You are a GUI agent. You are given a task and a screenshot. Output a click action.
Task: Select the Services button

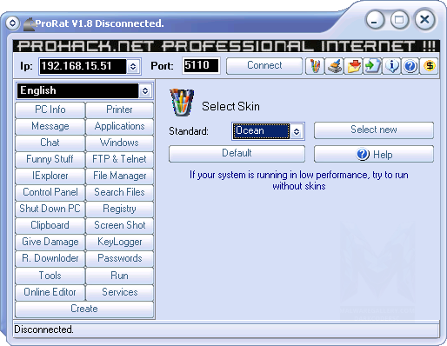point(119,292)
